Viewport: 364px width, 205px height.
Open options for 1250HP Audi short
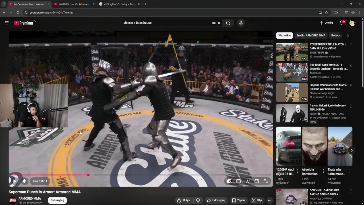tap(298, 171)
